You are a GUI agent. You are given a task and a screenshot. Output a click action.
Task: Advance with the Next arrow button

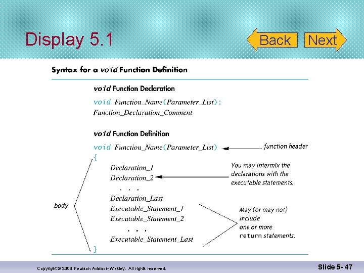pyautogui.click(x=325, y=40)
